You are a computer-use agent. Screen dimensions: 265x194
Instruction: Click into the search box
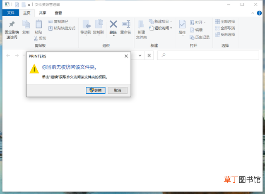pos(208,55)
